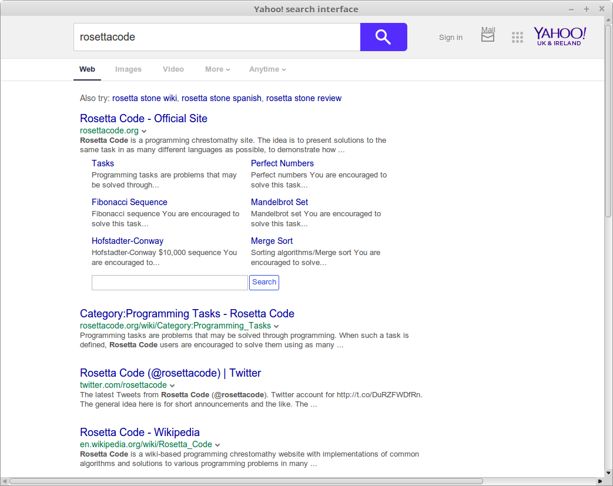Click snippet 'Sorting algorithms/Merge sort You are'
Image resolution: width=613 pixels, height=486 pixels.
click(x=316, y=253)
